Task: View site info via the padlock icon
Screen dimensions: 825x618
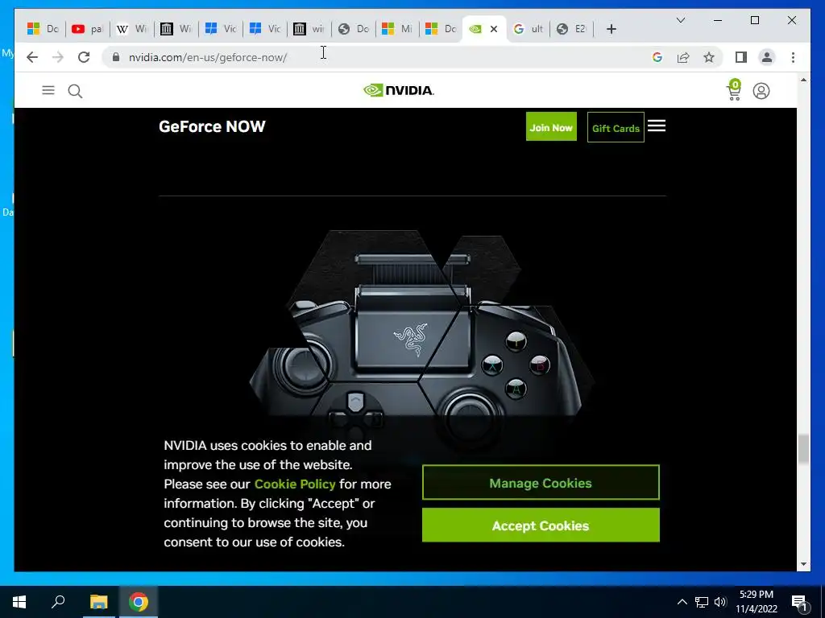Action: pyautogui.click(x=116, y=57)
